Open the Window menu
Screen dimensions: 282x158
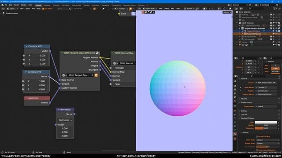(x=23, y=5)
